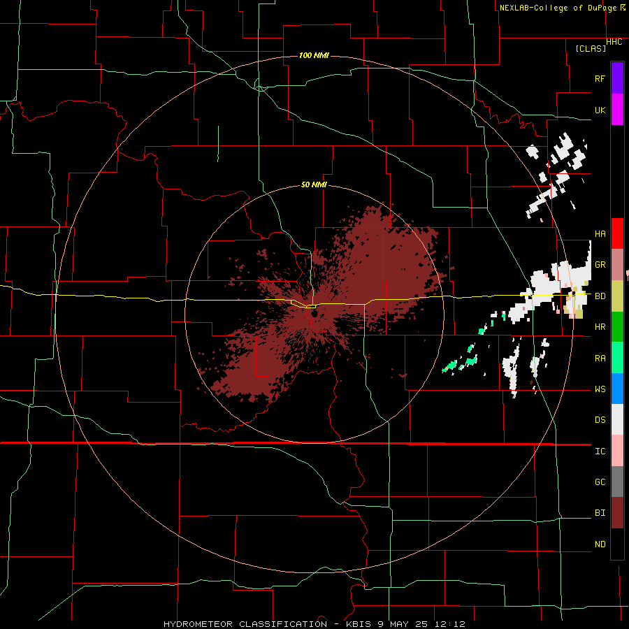The height and width of the screenshot is (629, 629).
Task: Select the DS legend label
Action: (x=600, y=419)
